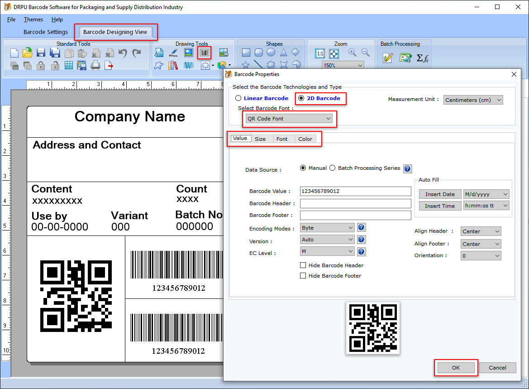Select the pencil signature tool

tap(173, 53)
